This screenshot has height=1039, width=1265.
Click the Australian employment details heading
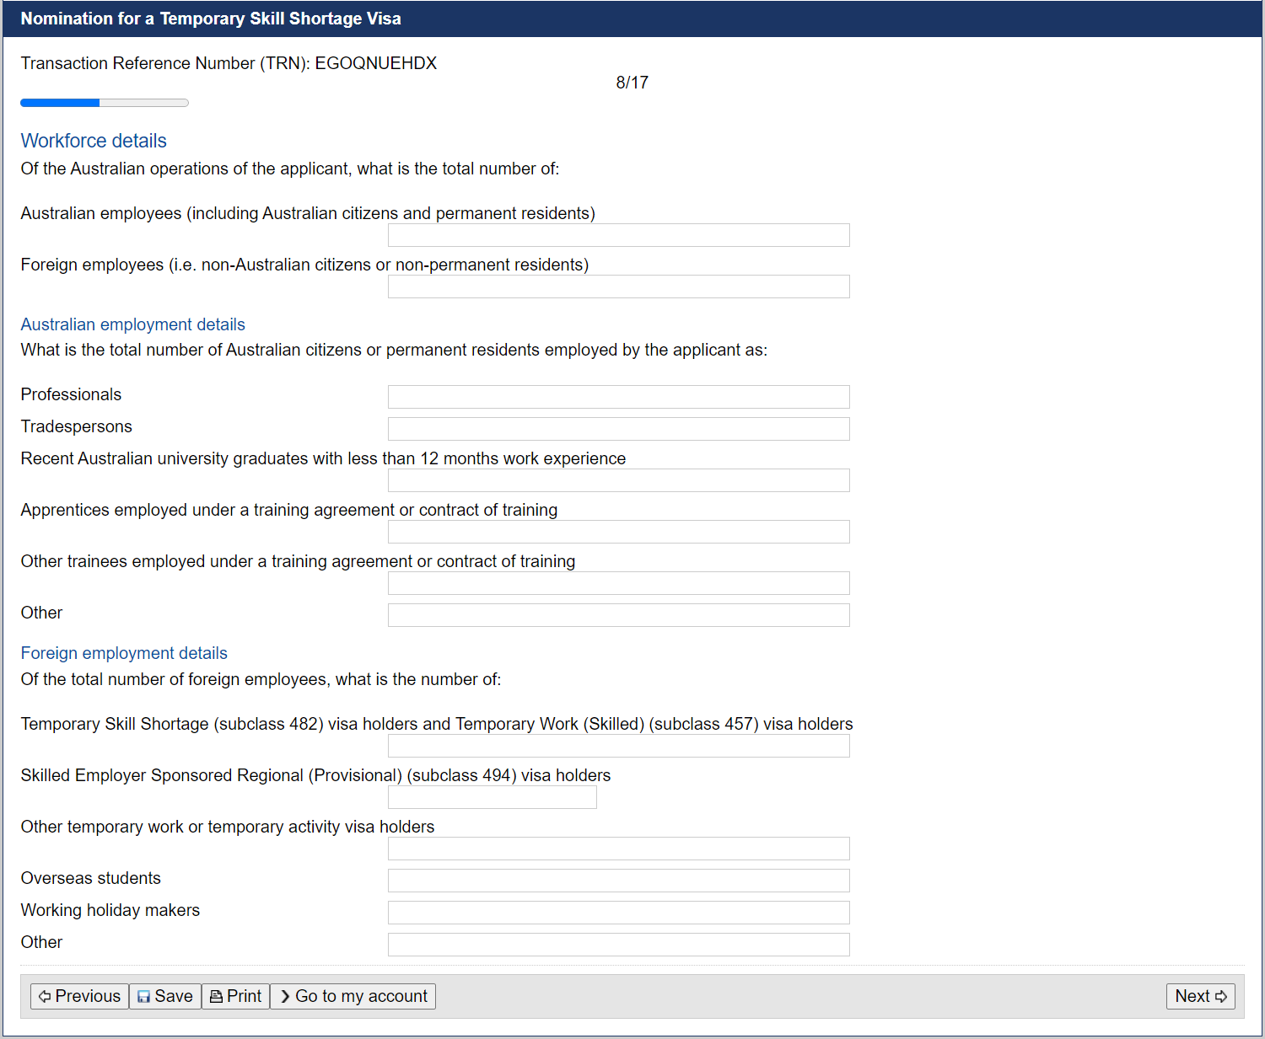(133, 324)
